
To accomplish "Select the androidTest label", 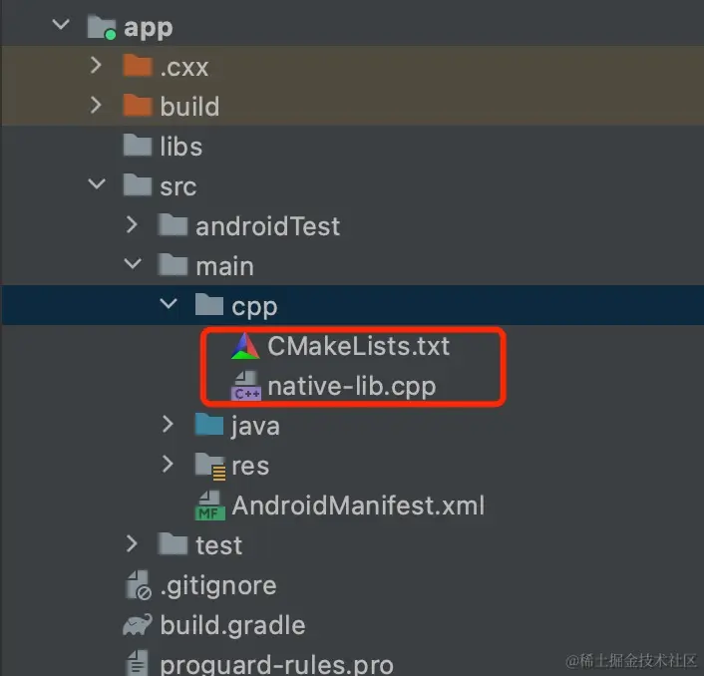I will coord(267,225).
